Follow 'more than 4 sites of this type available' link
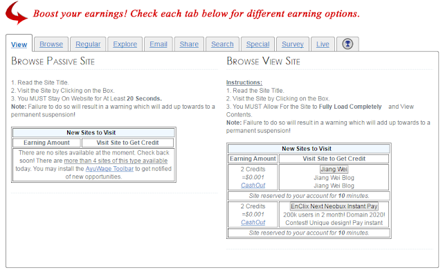Screen dimensions: 443x270 (x=116, y=161)
